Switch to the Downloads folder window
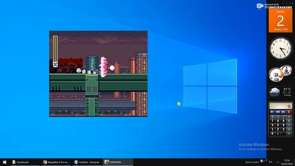The height and width of the screenshot is (166, 295). click(x=25, y=162)
